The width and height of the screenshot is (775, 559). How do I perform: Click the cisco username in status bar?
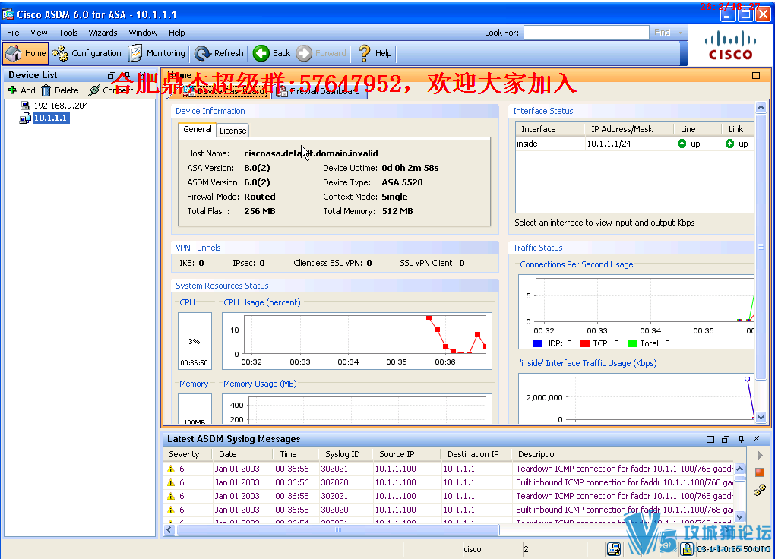point(473,549)
